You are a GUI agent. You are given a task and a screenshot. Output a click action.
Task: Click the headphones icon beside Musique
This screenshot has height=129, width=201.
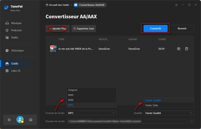(7, 23)
